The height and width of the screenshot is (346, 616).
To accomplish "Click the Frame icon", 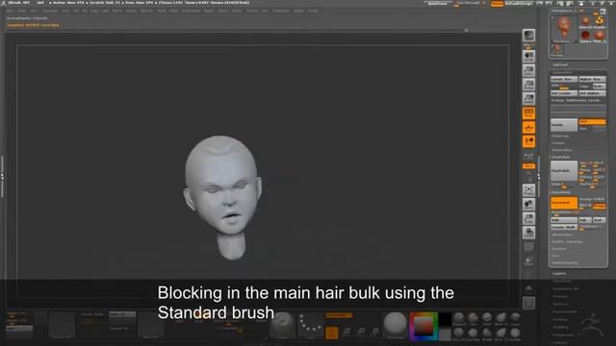I will click(528, 190).
